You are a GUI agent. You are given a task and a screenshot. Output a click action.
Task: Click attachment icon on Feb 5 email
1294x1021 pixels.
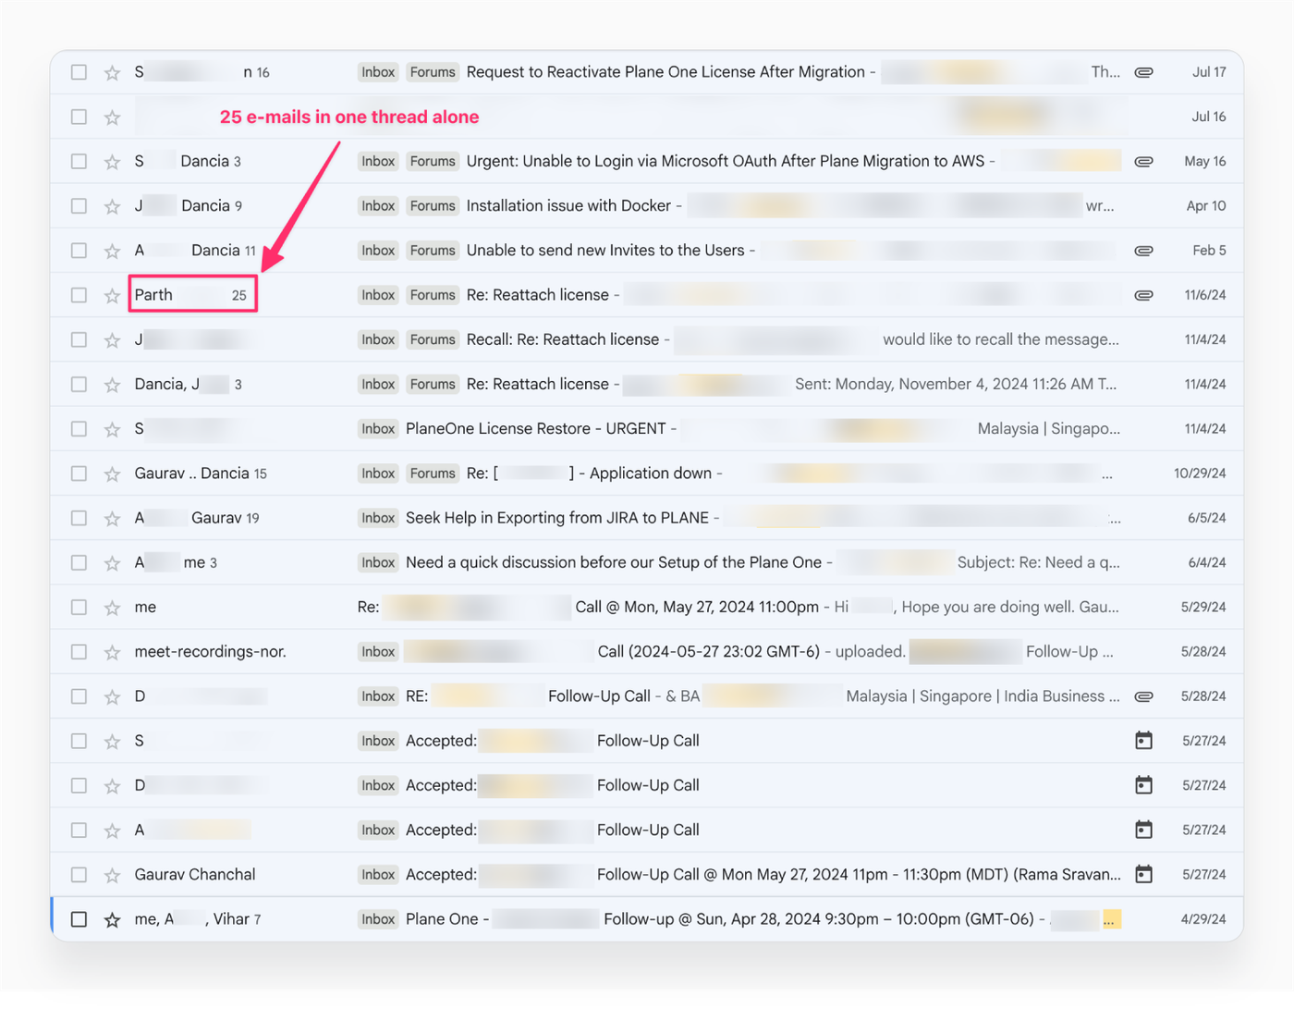[x=1143, y=251]
